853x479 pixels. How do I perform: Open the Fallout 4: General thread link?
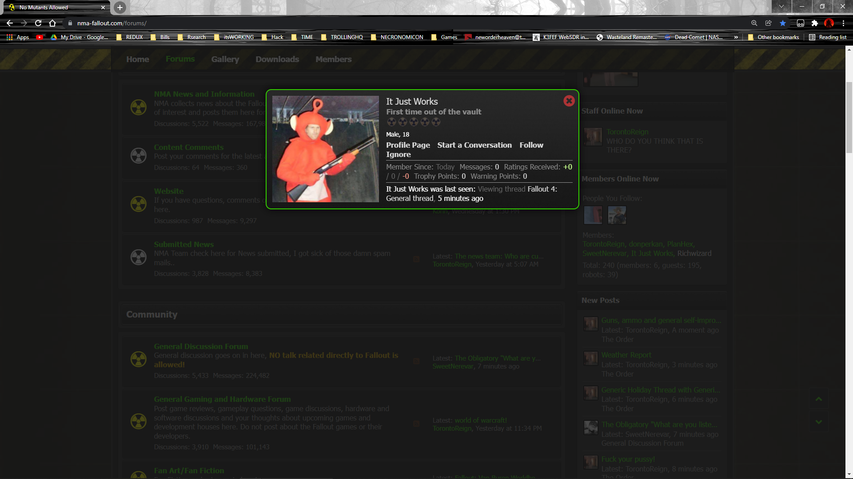(x=471, y=194)
